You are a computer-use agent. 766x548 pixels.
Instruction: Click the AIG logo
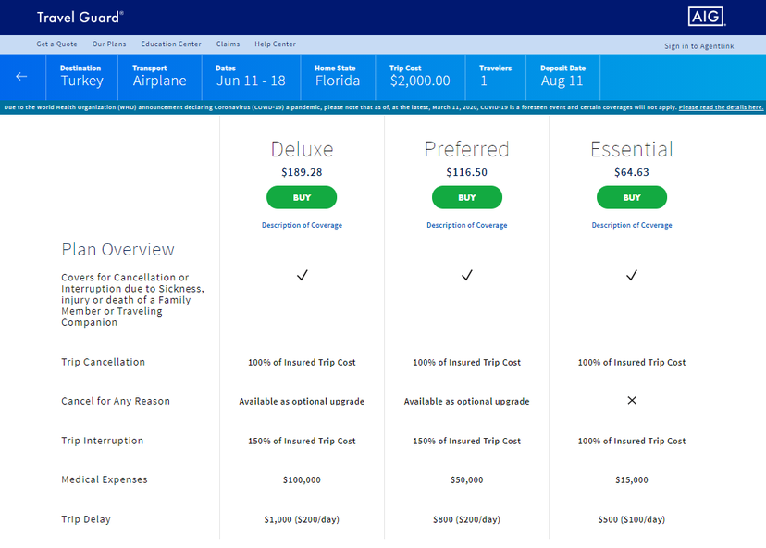pyautogui.click(x=707, y=17)
